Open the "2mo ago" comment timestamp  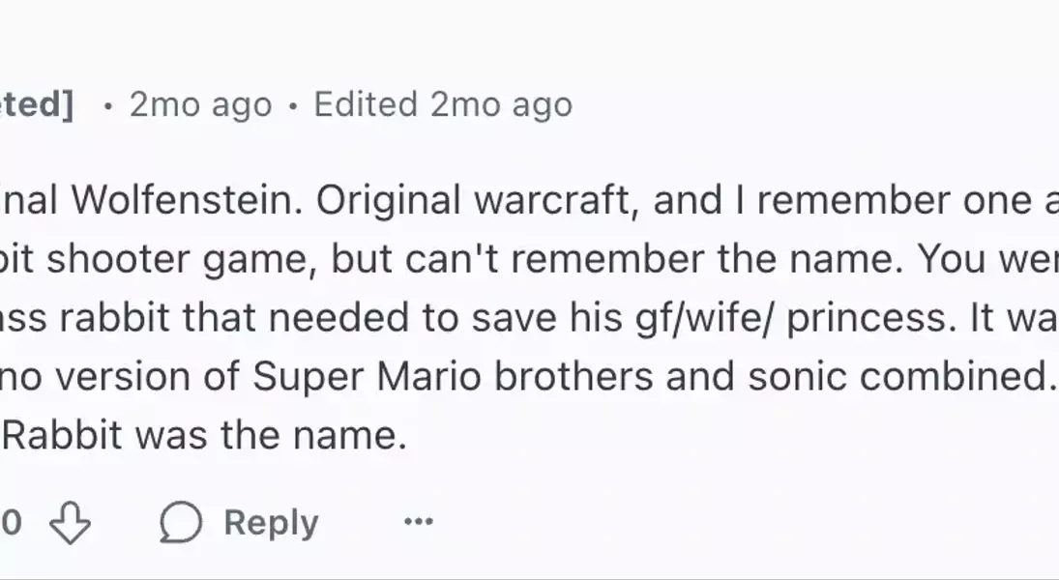click(x=200, y=104)
